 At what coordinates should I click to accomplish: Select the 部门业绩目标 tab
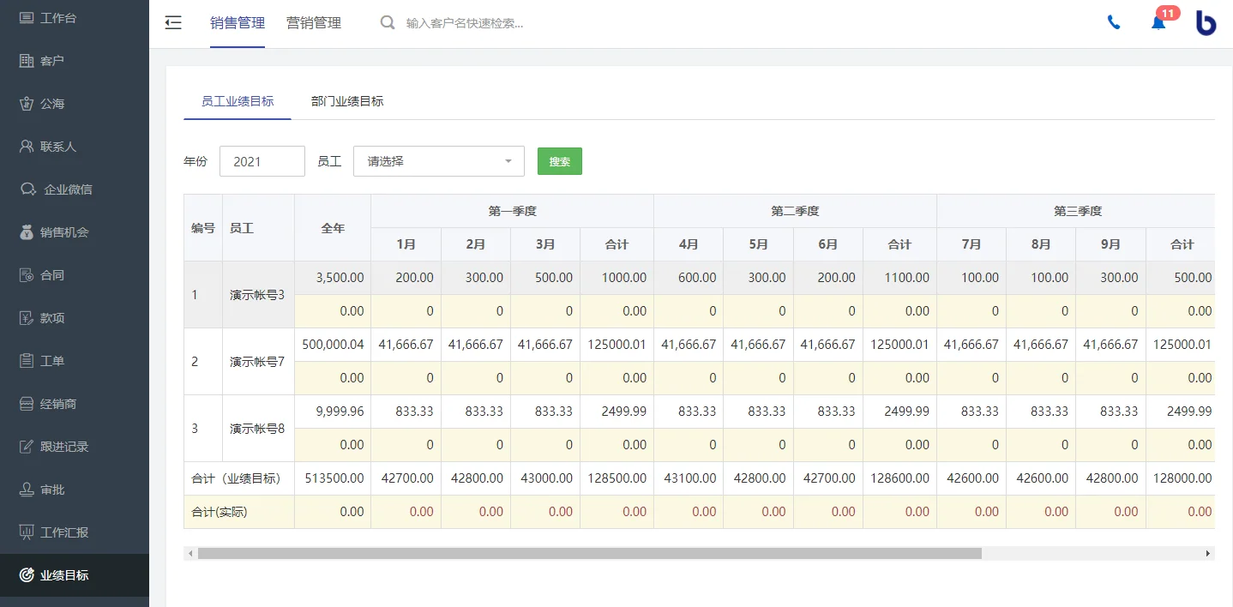pos(347,101)
